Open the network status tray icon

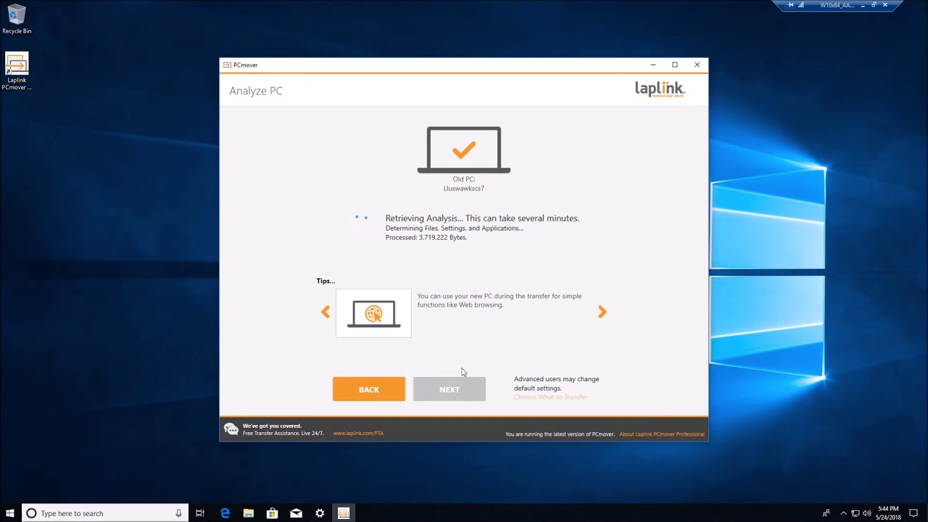tap(855, 513)
